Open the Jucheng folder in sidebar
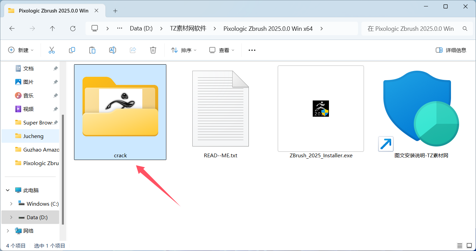Viewport: 476px width, 251px height. point(30,136)
